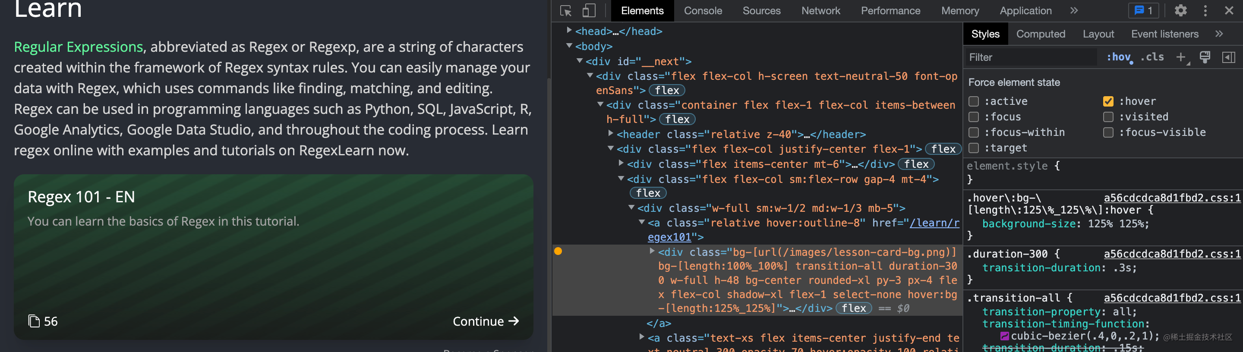Viewport: 1243px width, 352px height.
Task: Enable the :focus-visible state checkbox
Action: 1108,132
